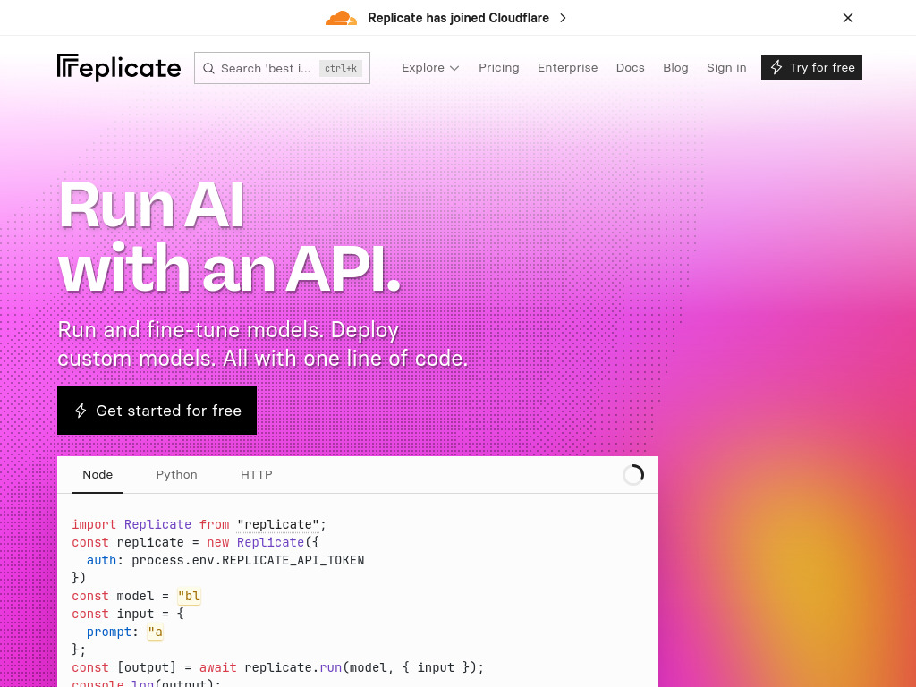Image resolution: width=916 pixels, height=687 pixels.
Task: Go to the Blog
Action: click(x=675, y=68)
